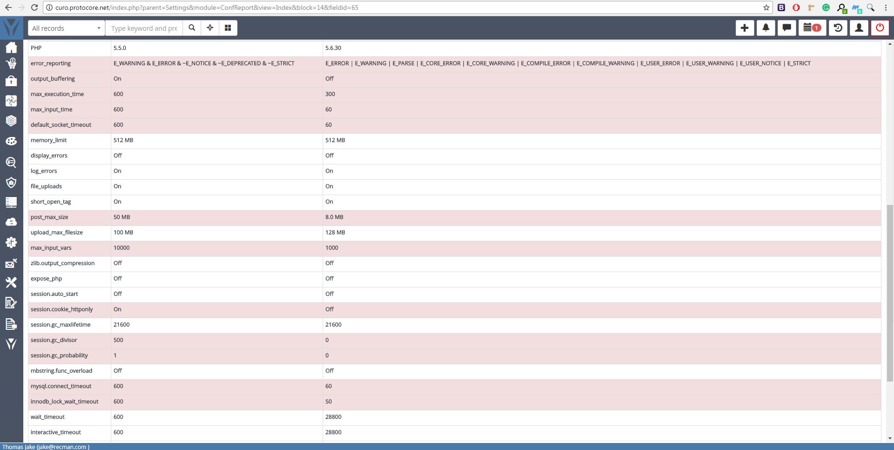894x450 pixels.
Task: Click the puzzle piece sidebar icon
Action: 11,101
